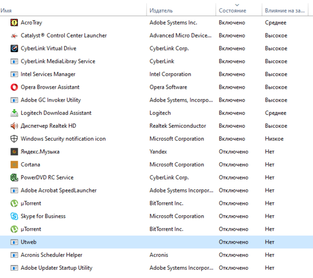This screenshot has height=278, width=313.
Task: Select Intel Services Manager entry name
Action: (48, 74)
